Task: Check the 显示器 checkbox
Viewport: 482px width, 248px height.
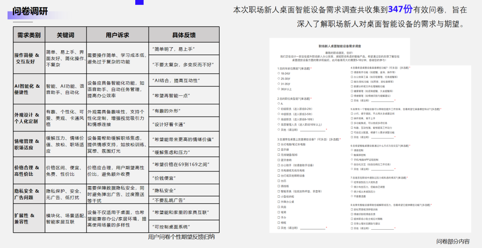Action: click(278, 150)
